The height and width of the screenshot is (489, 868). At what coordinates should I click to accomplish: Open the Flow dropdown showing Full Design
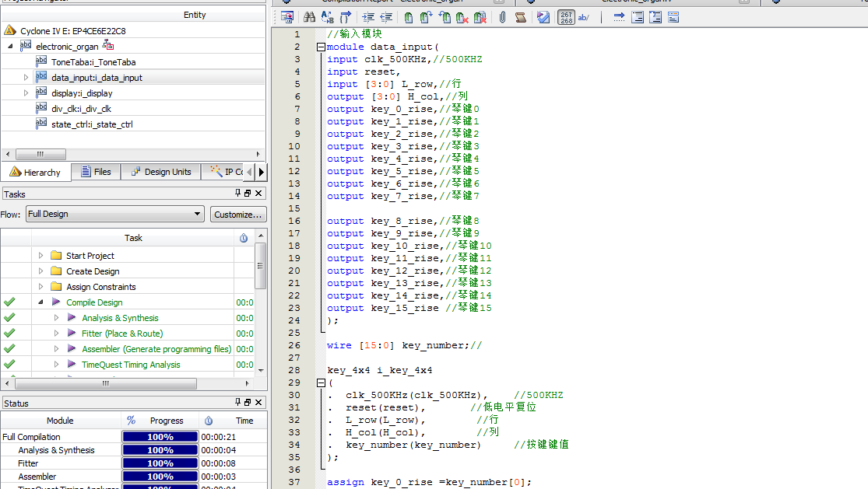click(114, 214)
